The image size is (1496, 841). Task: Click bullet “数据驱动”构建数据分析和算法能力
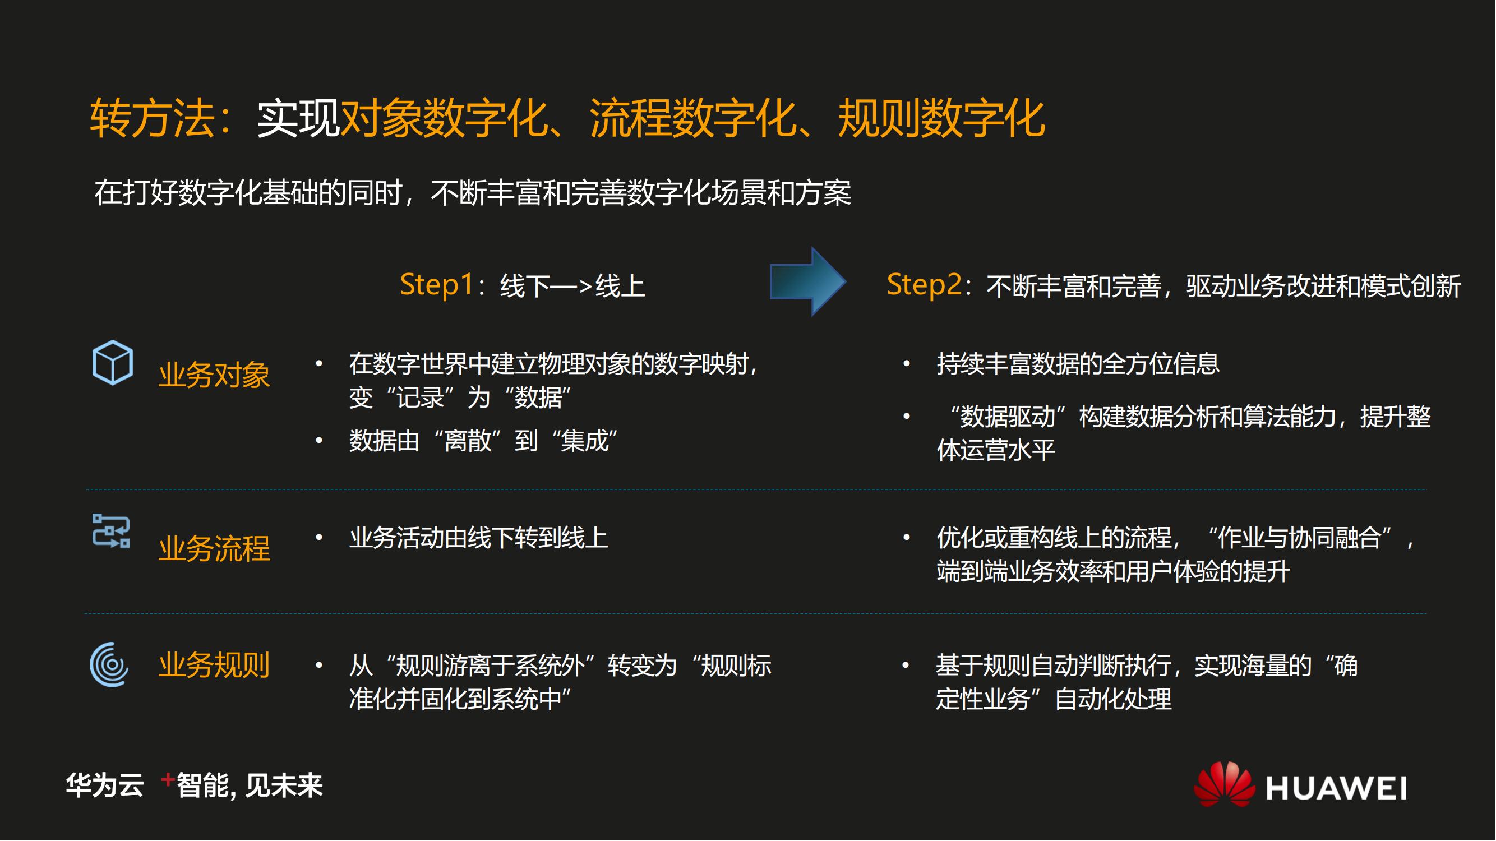[1184, 433]
